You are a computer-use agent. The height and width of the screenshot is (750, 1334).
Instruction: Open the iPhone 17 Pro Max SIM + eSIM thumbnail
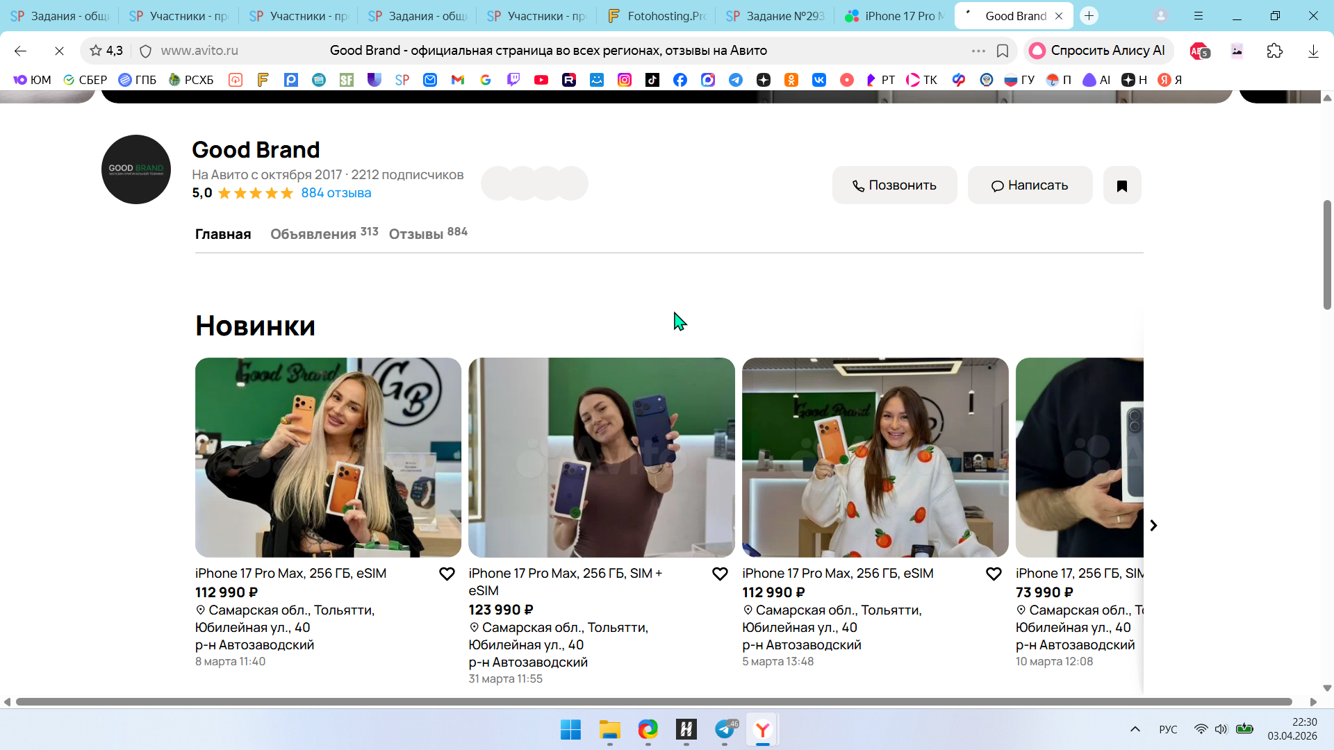click(x=601, y=457)
